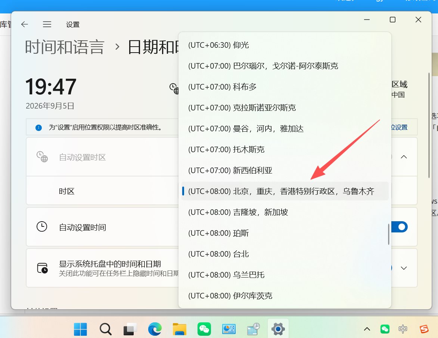Screen dimensions: 438x338
Task: Collapse the 自动设置时区 section chevron
Action: (x=404, y=157)
